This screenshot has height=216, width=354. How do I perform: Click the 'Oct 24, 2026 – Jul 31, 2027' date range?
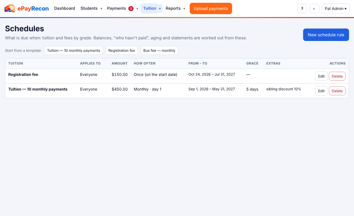[x=211, y=74]
